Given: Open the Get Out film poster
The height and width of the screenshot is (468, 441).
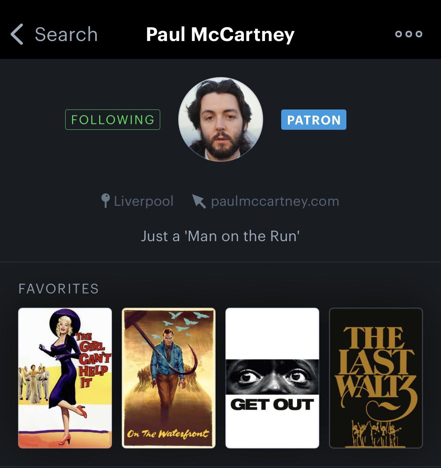Looking at the screenshot, I should [272, 378].
